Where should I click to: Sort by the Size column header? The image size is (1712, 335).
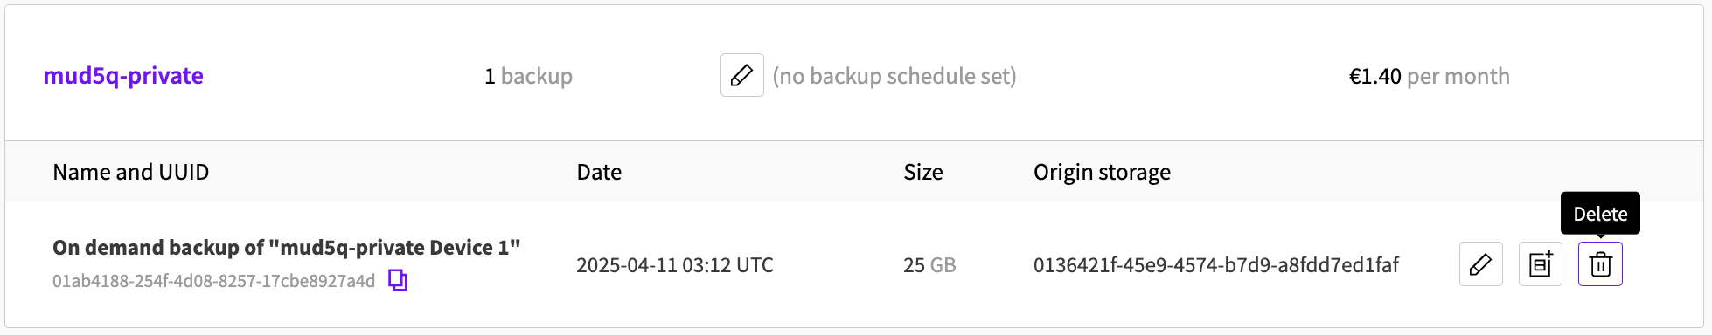923,172
